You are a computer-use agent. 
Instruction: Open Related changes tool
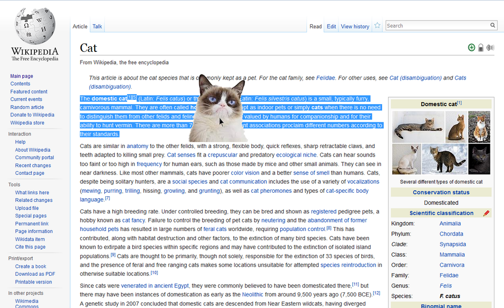(x=34, y=200)
